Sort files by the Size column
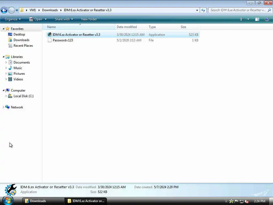 pos(190,27)
